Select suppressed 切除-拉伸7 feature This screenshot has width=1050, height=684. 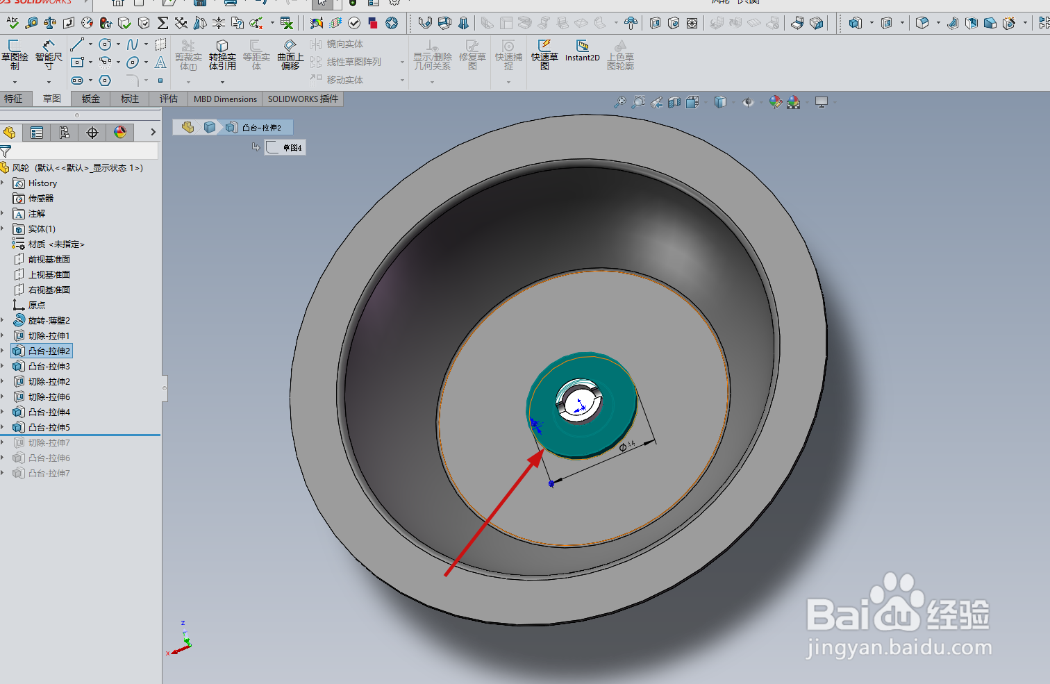(42, 443)
